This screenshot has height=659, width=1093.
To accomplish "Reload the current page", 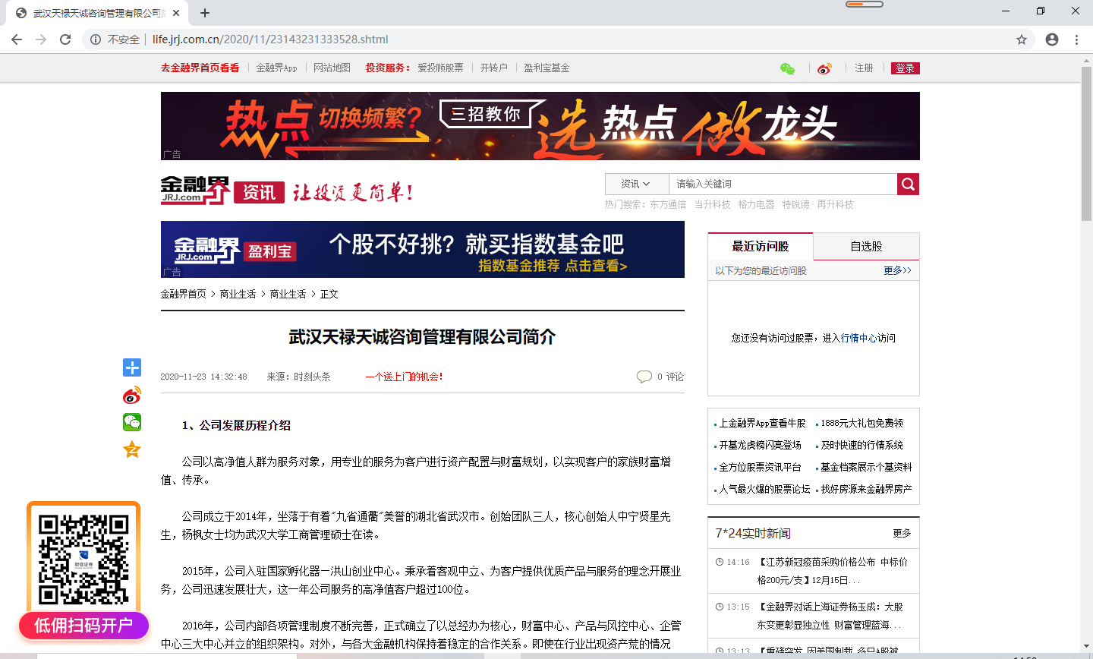I will point(65,39).
